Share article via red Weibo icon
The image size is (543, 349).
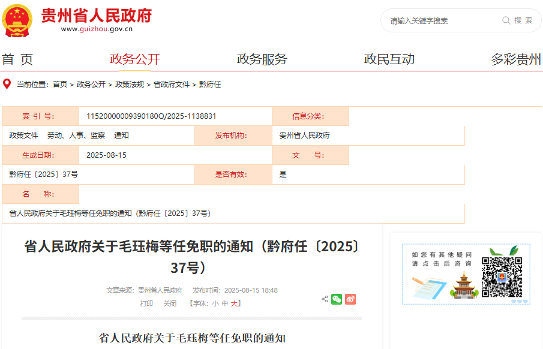click(350, 299)
